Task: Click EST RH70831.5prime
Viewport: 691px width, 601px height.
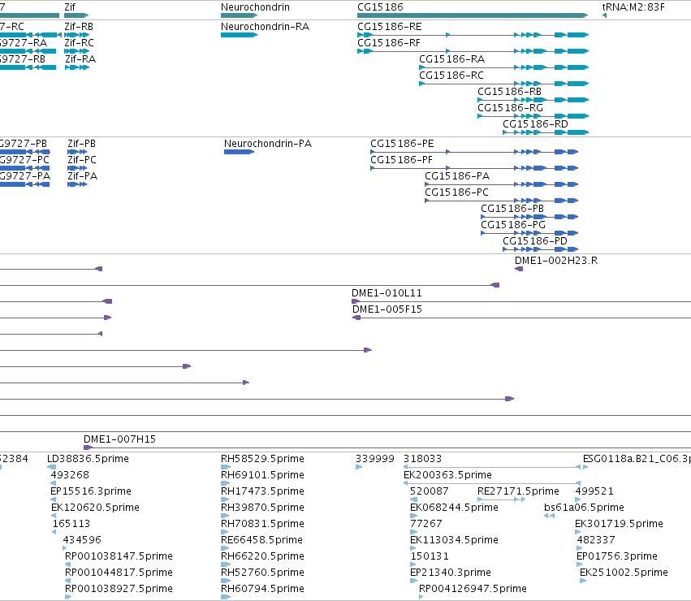Action: (262, 525)
